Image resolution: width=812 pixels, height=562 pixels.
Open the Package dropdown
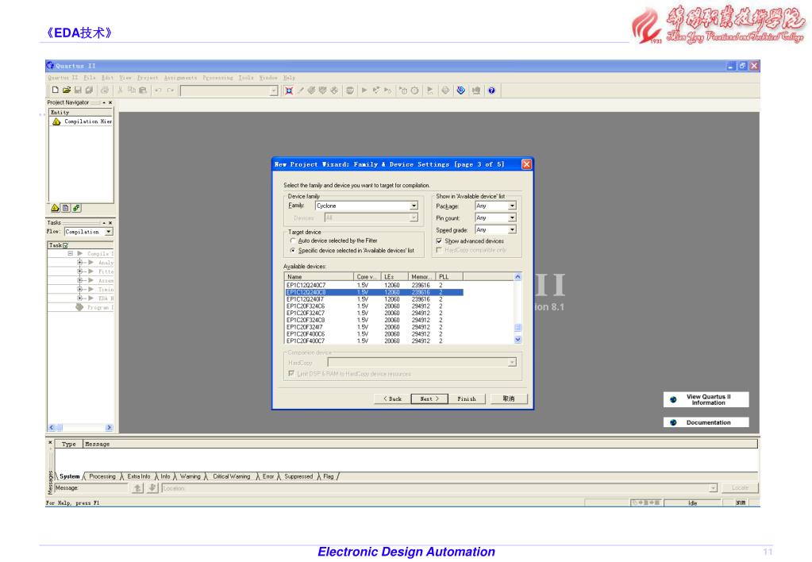click(x=512, y=206)
